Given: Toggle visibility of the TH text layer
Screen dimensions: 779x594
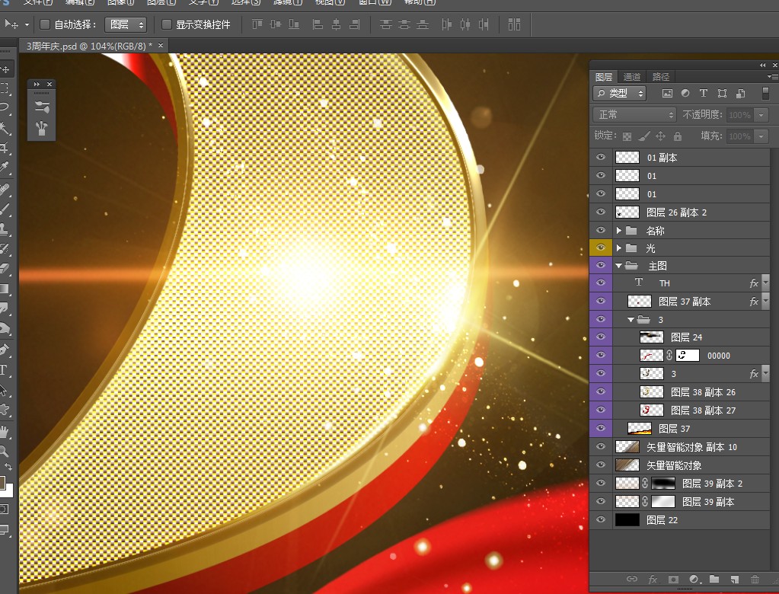Looking at the screenshot, I should pos(601,282).
